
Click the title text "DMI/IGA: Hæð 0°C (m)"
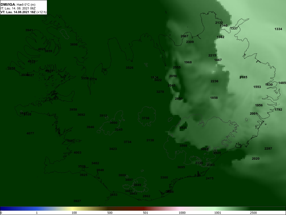pyautogui.click(x=18, y=4)
